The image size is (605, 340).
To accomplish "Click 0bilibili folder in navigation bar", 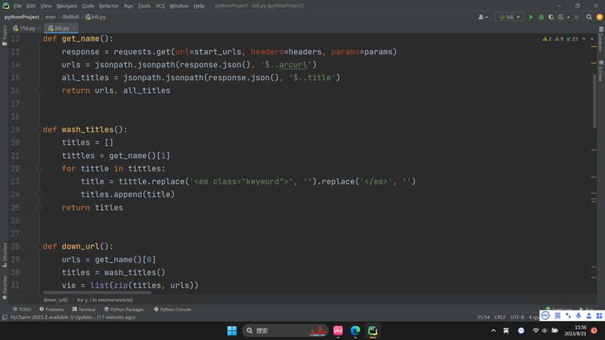I will coord(70,17).
